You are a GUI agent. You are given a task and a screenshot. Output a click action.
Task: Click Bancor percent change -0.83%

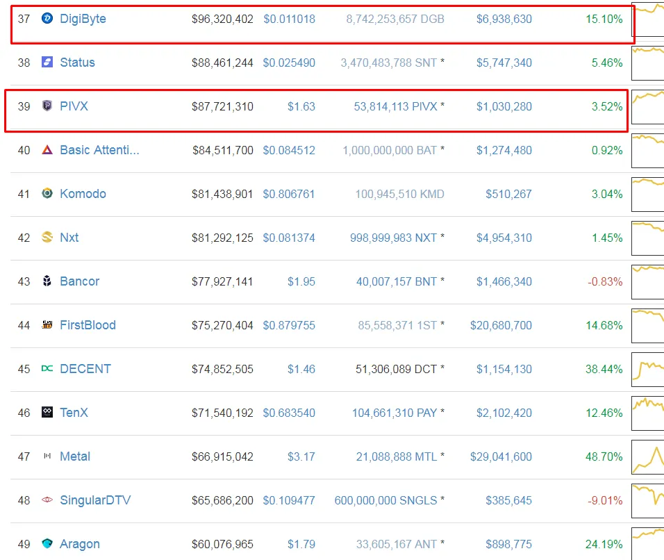click(605, 281)
